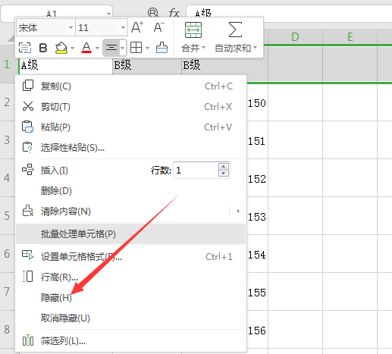Screen dimensions: 392x354
Task: Choose 取消隐藏(U) menu entry
Action: pos(65,318)
